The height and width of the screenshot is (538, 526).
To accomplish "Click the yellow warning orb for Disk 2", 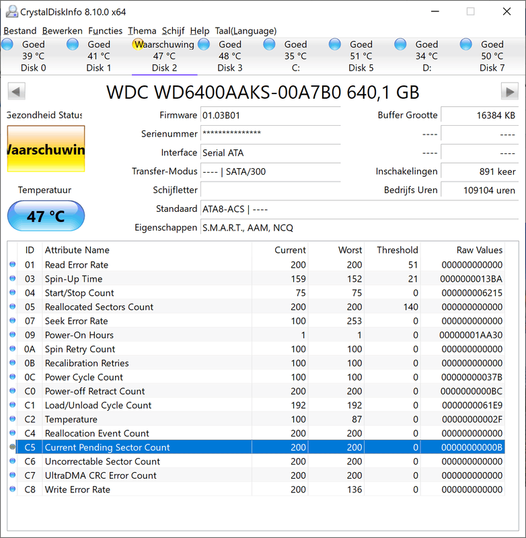I will (138, 44).
